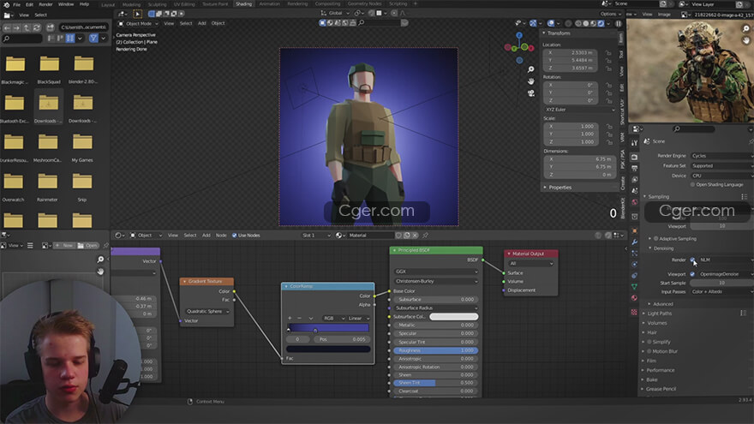The image size is (754, 424).
Task: Refresh the file browser list
Action: click(37, 27)
